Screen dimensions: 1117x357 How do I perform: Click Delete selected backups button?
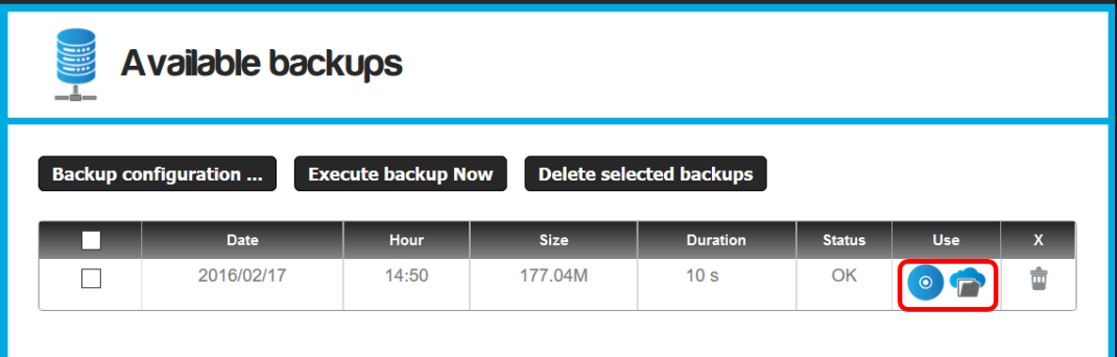point(645,174)
